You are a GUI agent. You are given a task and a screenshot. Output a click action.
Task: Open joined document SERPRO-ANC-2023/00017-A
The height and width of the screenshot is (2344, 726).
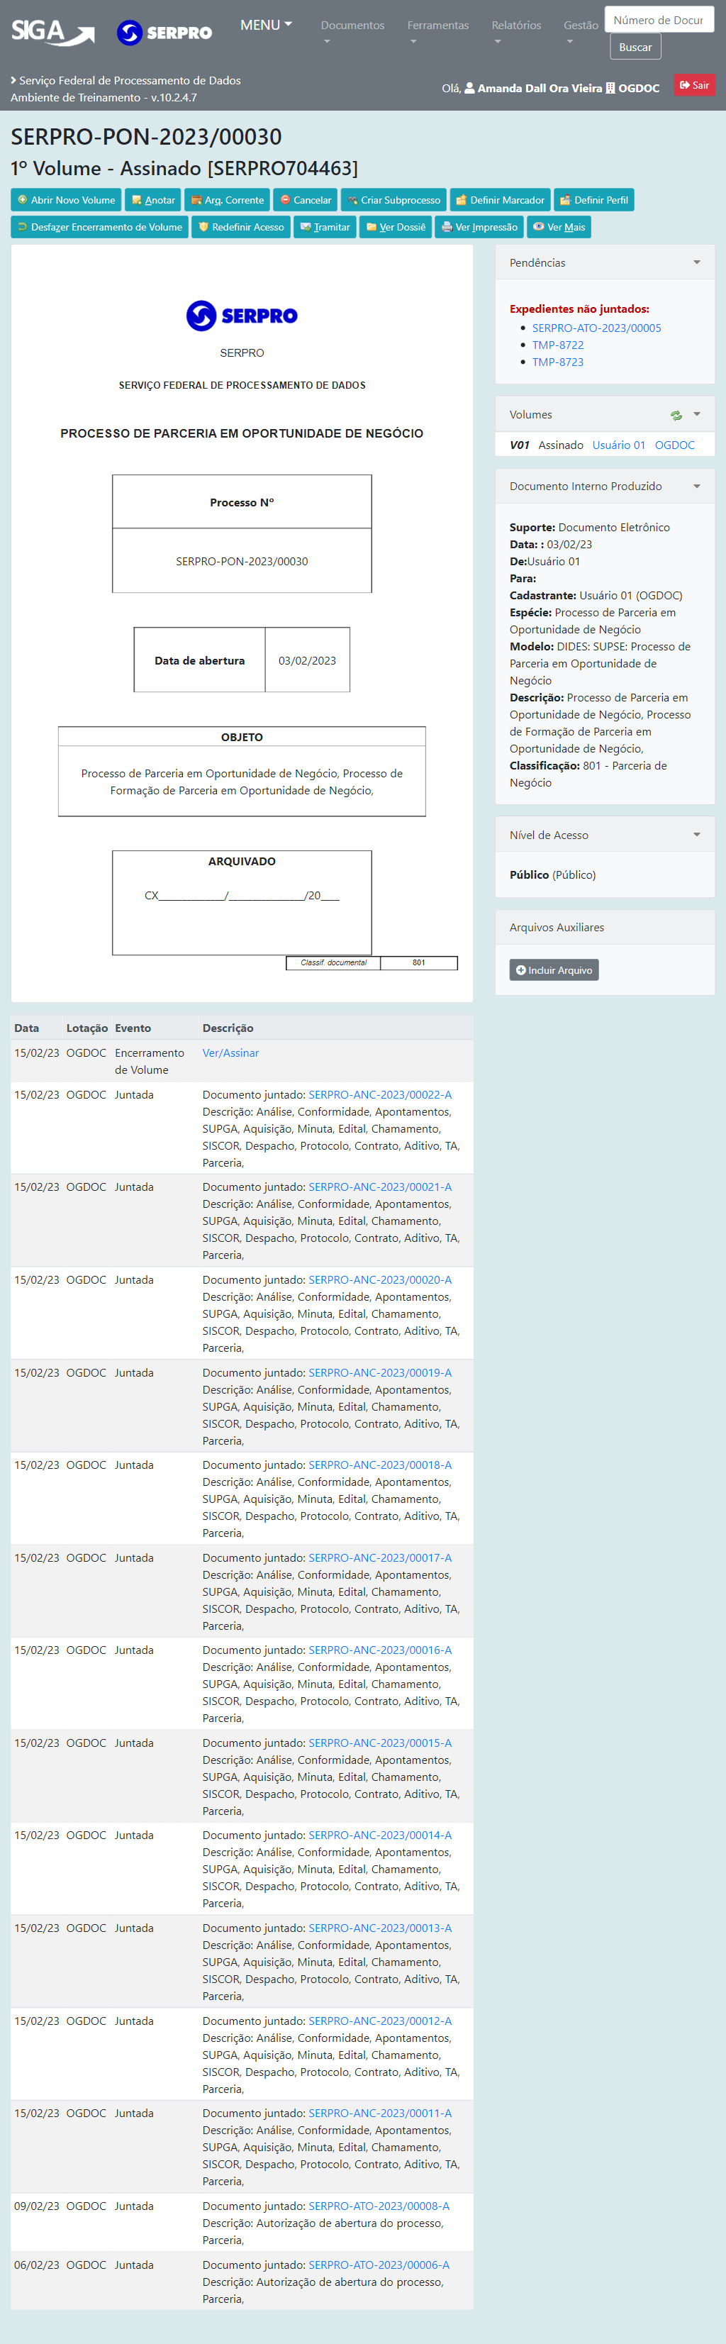379,1557
